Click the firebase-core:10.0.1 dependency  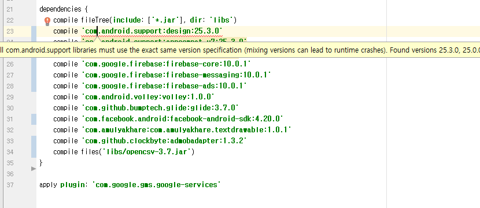point(166,64)
